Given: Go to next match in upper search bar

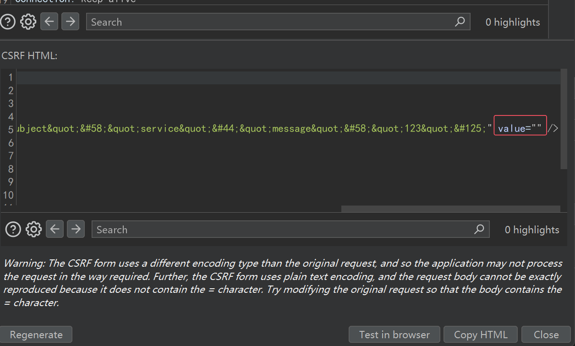Looking at the screenshot, I should (x=70, y=22).
